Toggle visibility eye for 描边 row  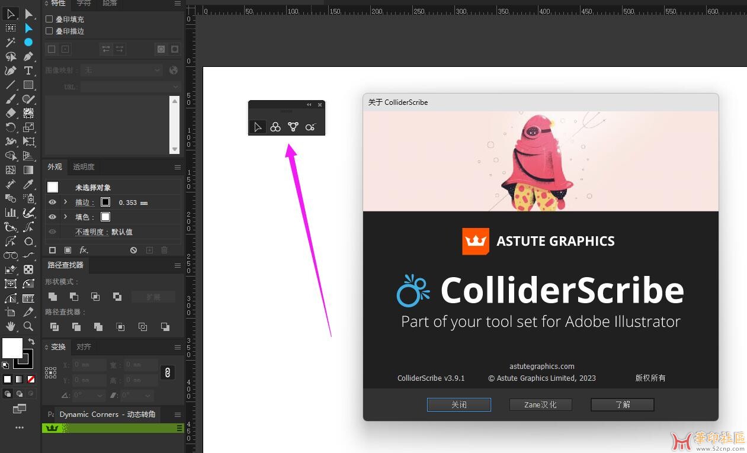[52, 203]
